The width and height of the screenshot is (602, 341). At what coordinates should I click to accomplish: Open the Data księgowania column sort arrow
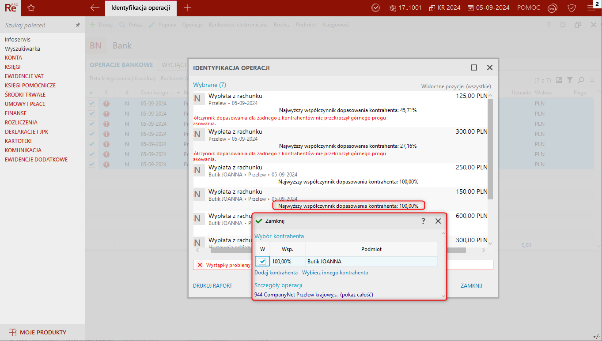click(x=179, y=93)
